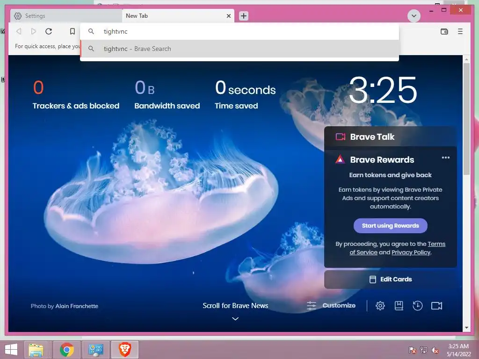Click the search icon in the address bar

tap(91, 31)
